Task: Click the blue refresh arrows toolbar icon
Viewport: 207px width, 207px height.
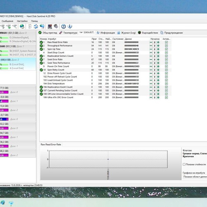Action: pyautogui.click(x=36, y=26)
